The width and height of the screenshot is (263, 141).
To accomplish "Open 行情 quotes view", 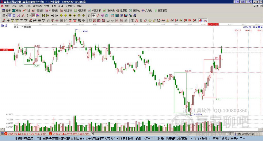I will [6, 10].
